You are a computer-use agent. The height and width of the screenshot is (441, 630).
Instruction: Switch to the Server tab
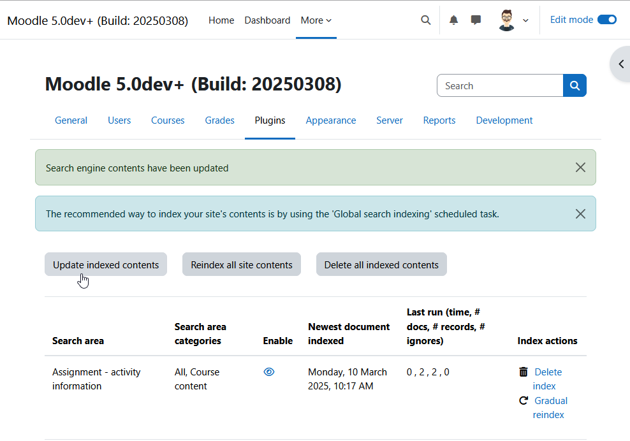point(390,120)
